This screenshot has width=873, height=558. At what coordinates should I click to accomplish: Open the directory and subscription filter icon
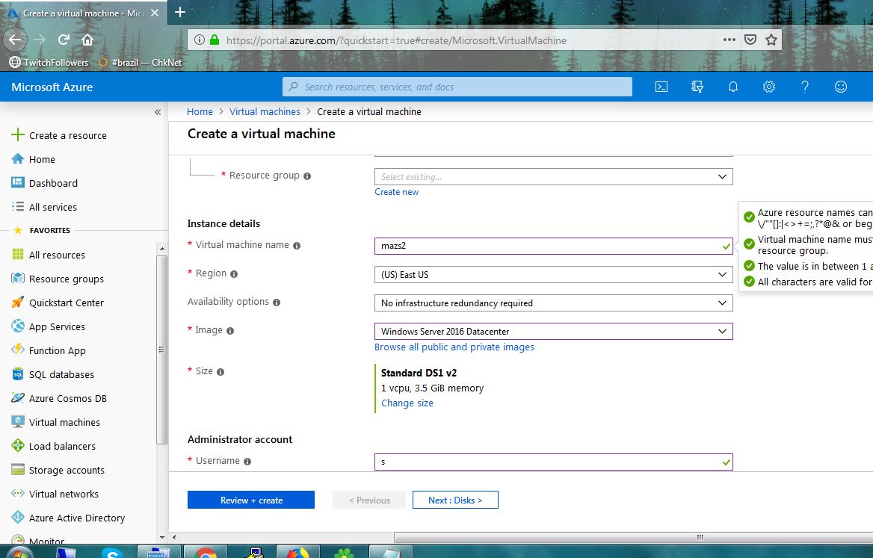click(697, 87)
